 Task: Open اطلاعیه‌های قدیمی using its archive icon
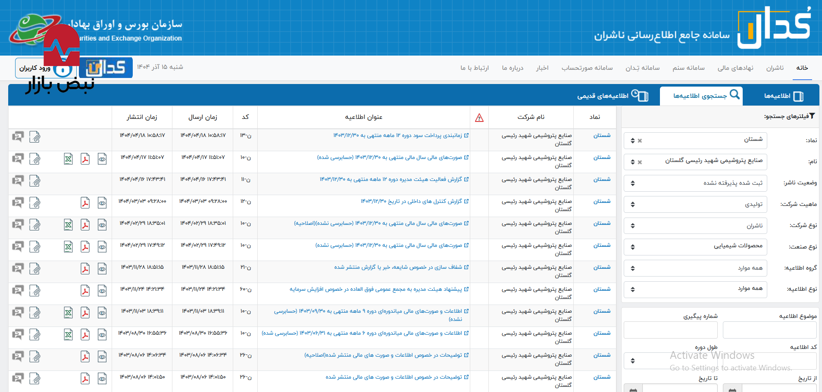pyautogui.click(x=641, y=96)
